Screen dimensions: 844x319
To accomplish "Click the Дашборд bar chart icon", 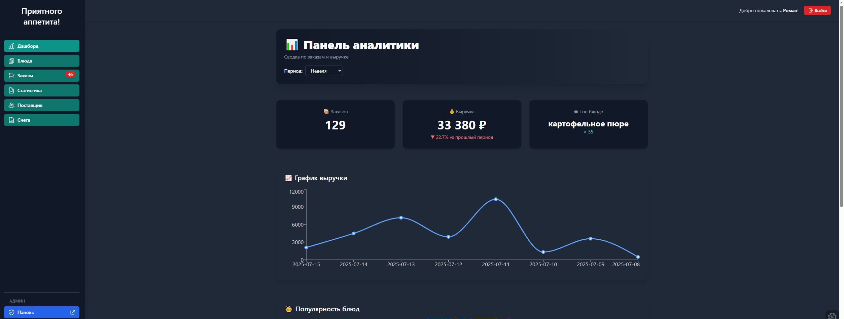I will (x=11, y=46).
